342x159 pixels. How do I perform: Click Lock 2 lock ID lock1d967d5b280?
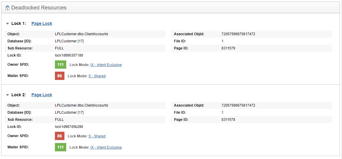(69, 127)
